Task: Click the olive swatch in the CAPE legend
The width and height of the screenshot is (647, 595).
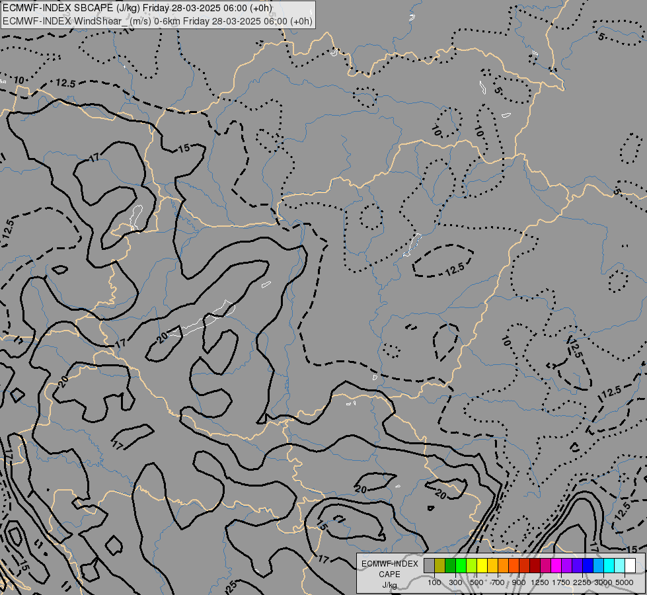Action: tap(440, 566)
